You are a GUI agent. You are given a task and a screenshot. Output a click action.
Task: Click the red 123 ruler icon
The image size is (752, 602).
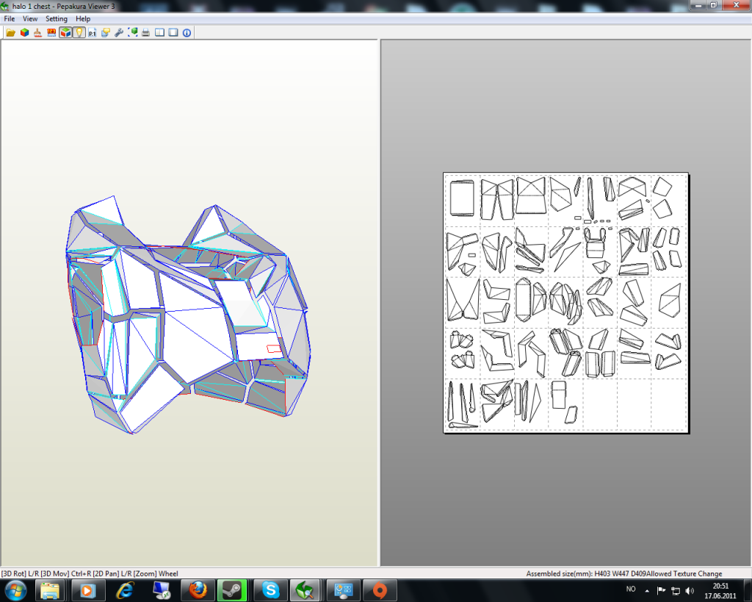tap(51, 32)
